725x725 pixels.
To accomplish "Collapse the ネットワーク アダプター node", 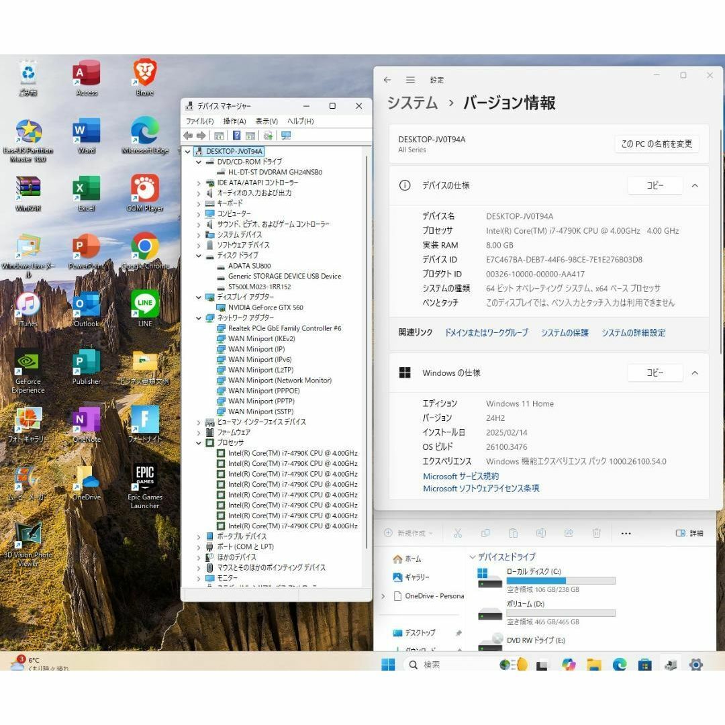I will (x=198, y=318).
